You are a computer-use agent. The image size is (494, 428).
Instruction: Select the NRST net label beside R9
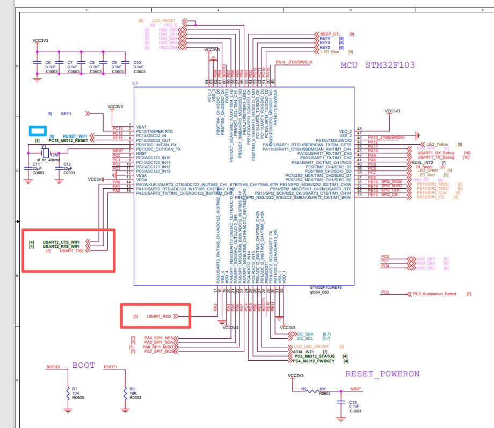(x=355, y=389)
